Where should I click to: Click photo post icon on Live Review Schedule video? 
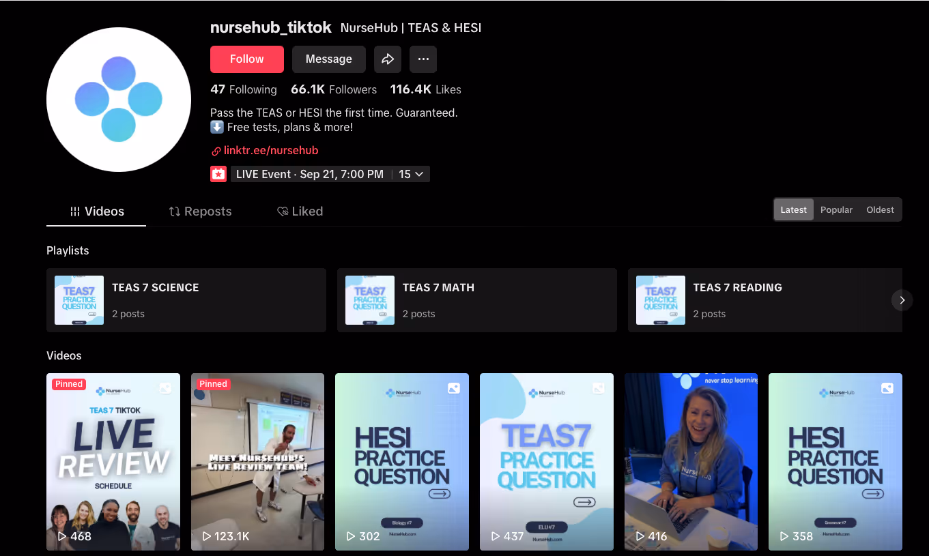[x=165, y=388]
